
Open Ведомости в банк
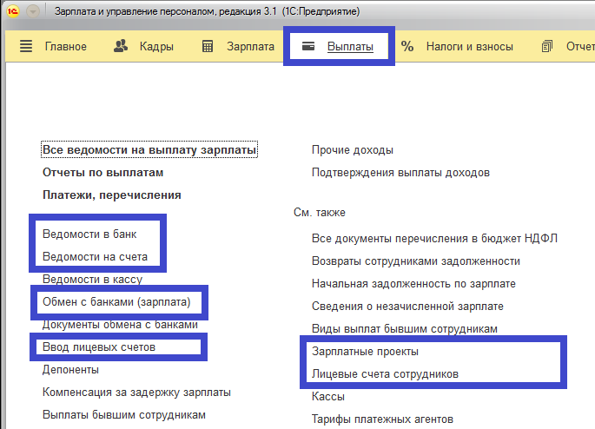pos(89,234)
